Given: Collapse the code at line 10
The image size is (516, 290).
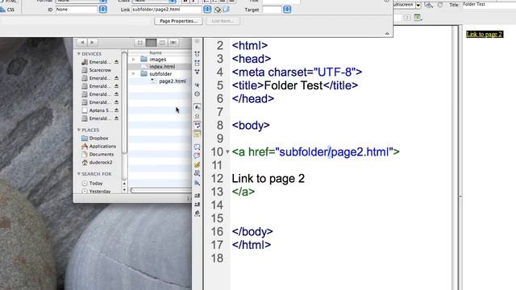Looking at the screenshot, I should pos(227,152).
